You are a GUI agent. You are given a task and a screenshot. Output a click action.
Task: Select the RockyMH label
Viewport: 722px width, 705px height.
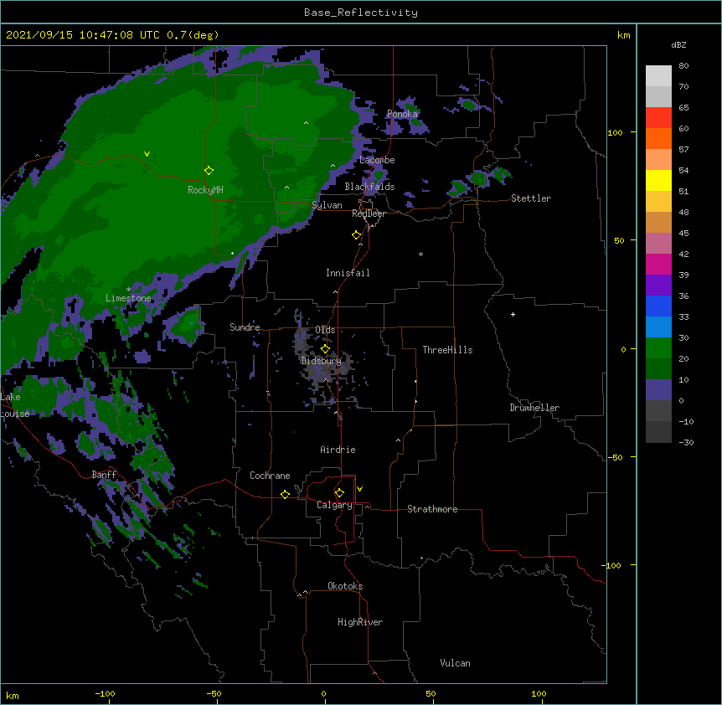coord(205,190)
